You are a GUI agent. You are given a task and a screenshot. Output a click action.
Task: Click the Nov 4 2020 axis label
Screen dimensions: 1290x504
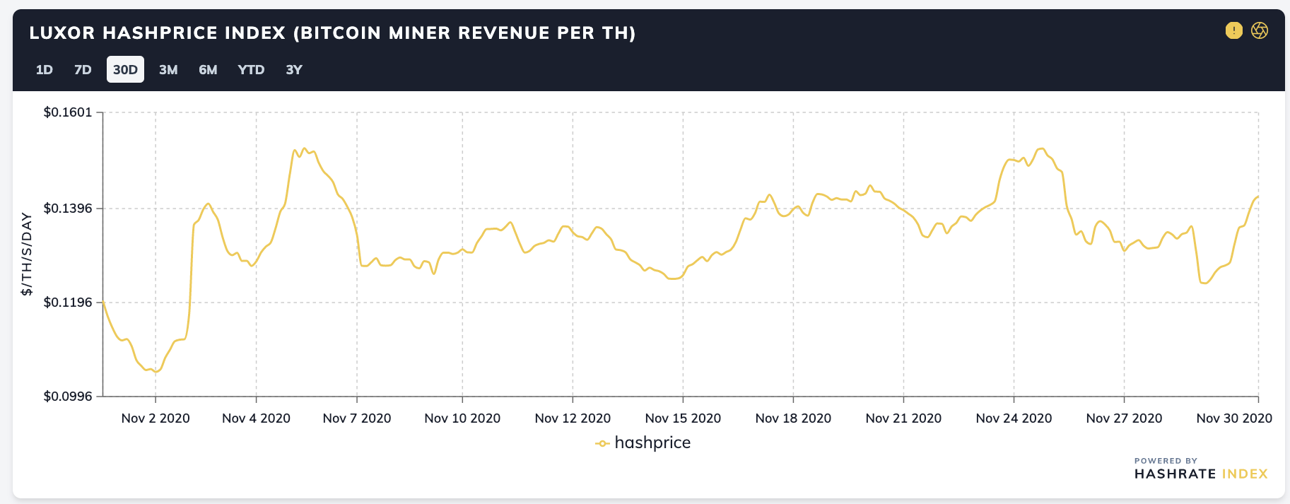(x=256, y=418)
